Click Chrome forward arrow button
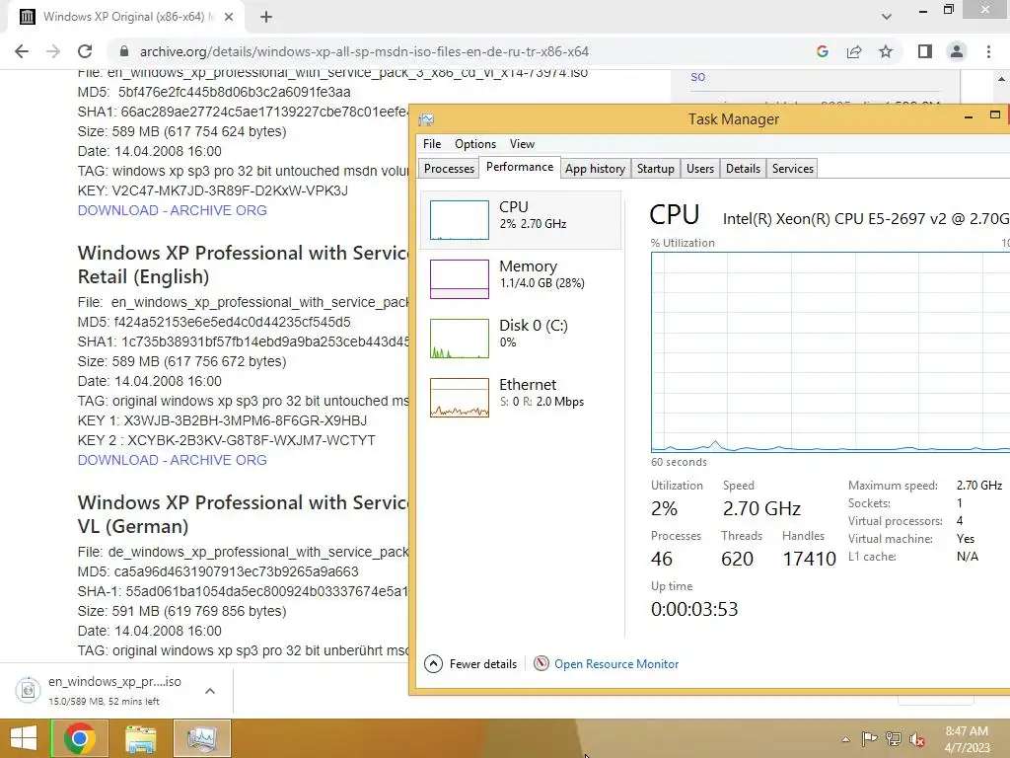This screenshot has height=758, width=1010. coord(53,51)
